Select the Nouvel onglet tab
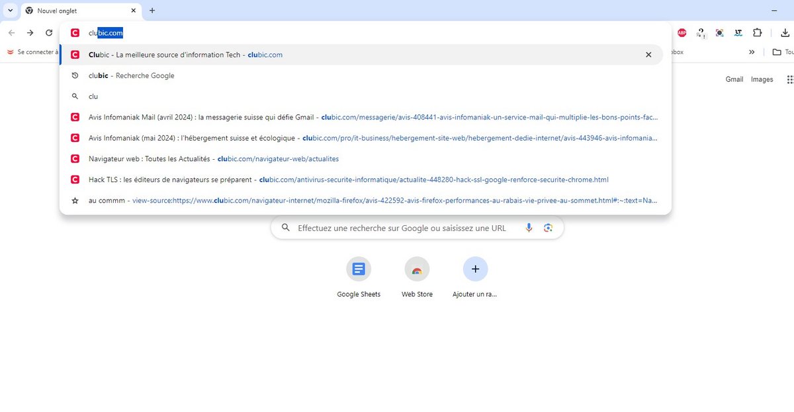This screenshot has height=412, width=794. coord(81,11)
